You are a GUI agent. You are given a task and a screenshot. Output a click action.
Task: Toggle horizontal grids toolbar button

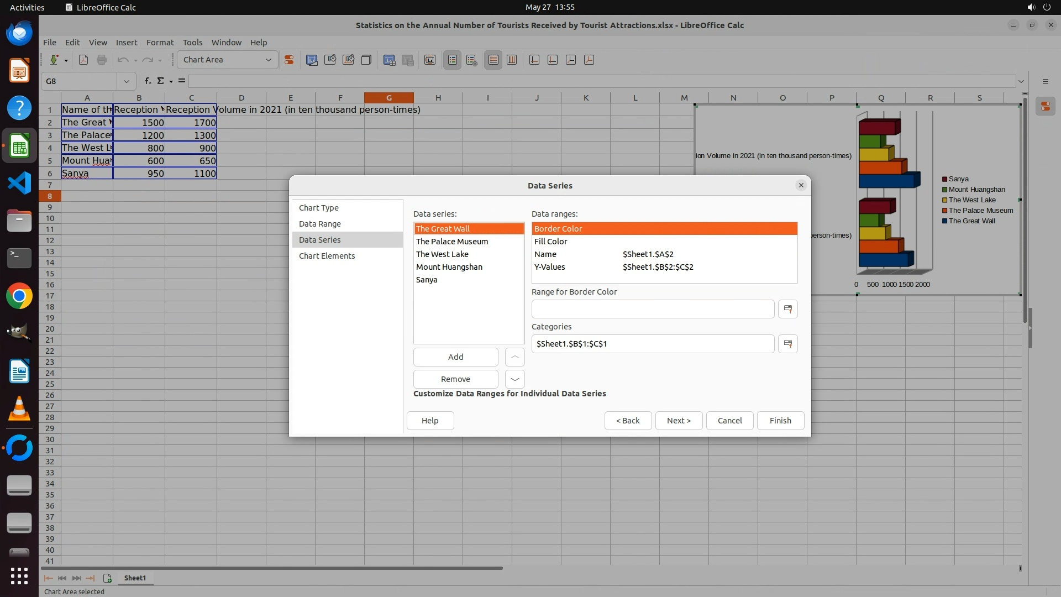[493, 60]
